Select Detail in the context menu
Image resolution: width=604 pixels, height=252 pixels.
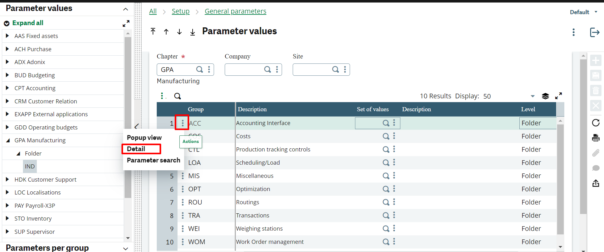(136, 149)
